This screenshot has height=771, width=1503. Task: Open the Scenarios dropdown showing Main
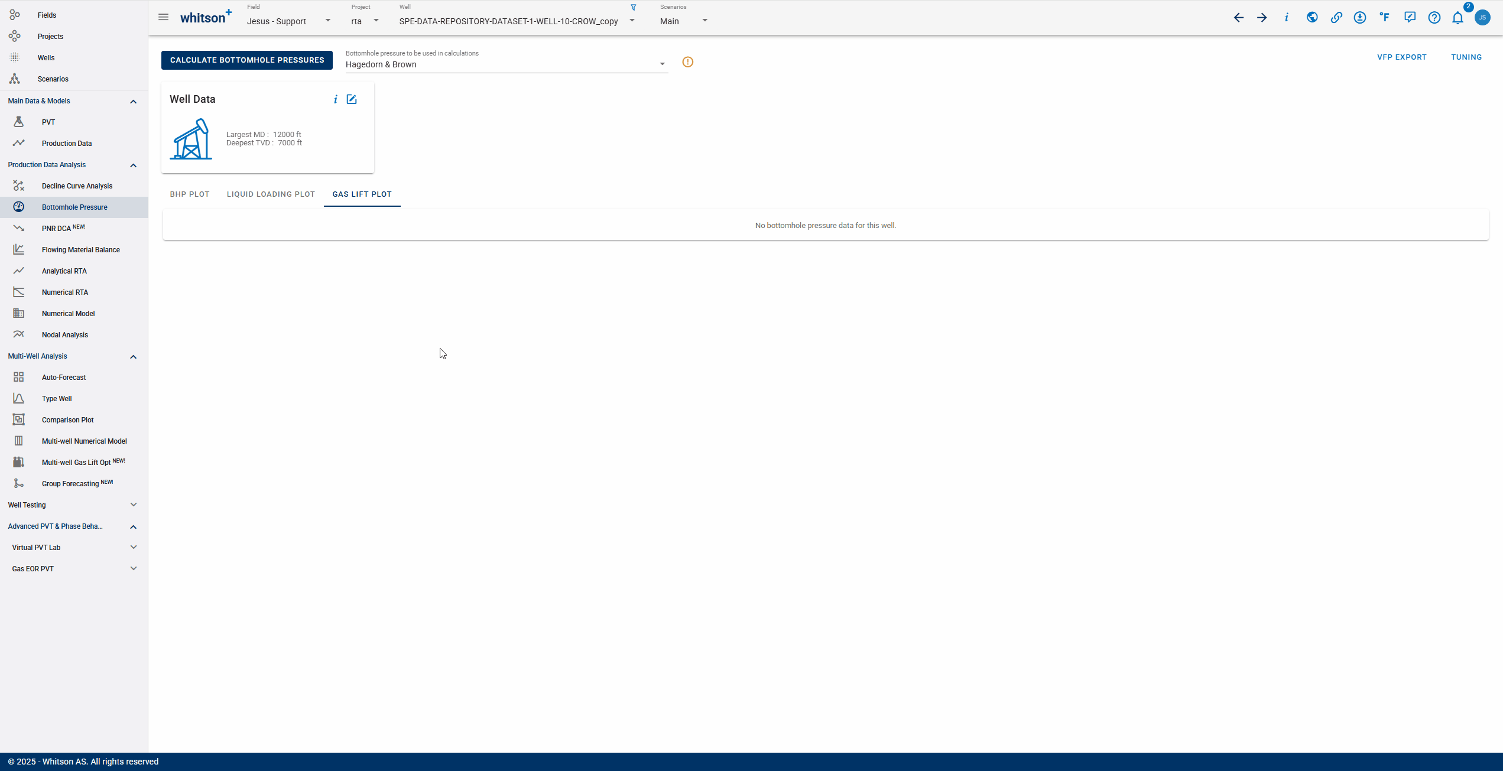pos(683,21)
